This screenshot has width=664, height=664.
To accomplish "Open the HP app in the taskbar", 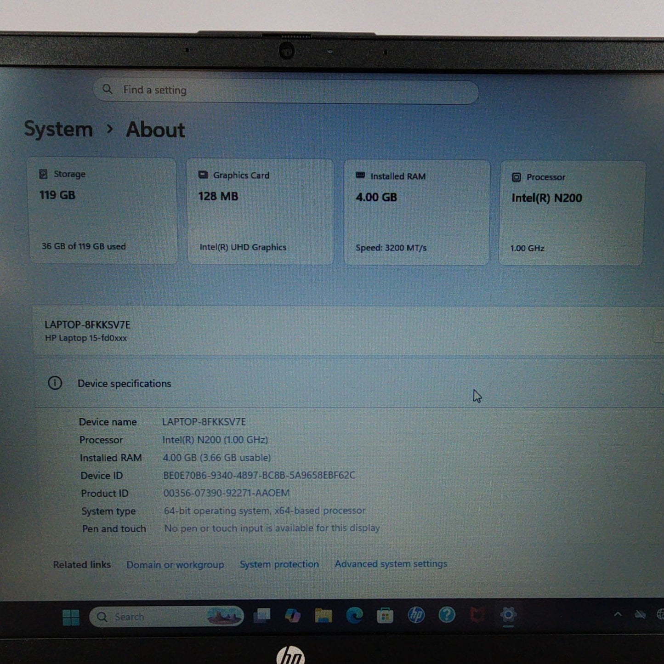I will (416, 615).
